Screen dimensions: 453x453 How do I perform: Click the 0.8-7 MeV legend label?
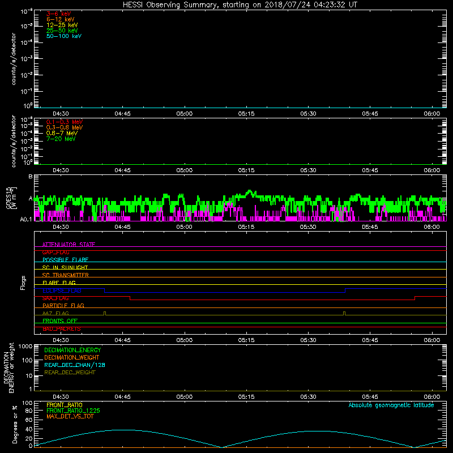coord(62,133)
